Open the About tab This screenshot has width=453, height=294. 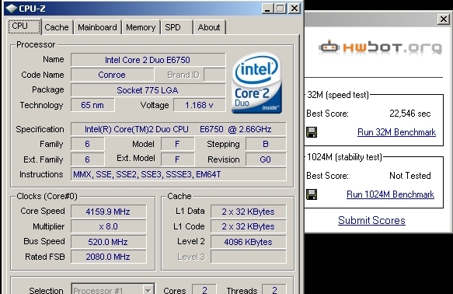click(209, 27)
